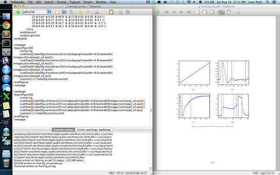Open the Scripts menu
The height and width of the screenshot is (175, 280).
pos(88,2)
